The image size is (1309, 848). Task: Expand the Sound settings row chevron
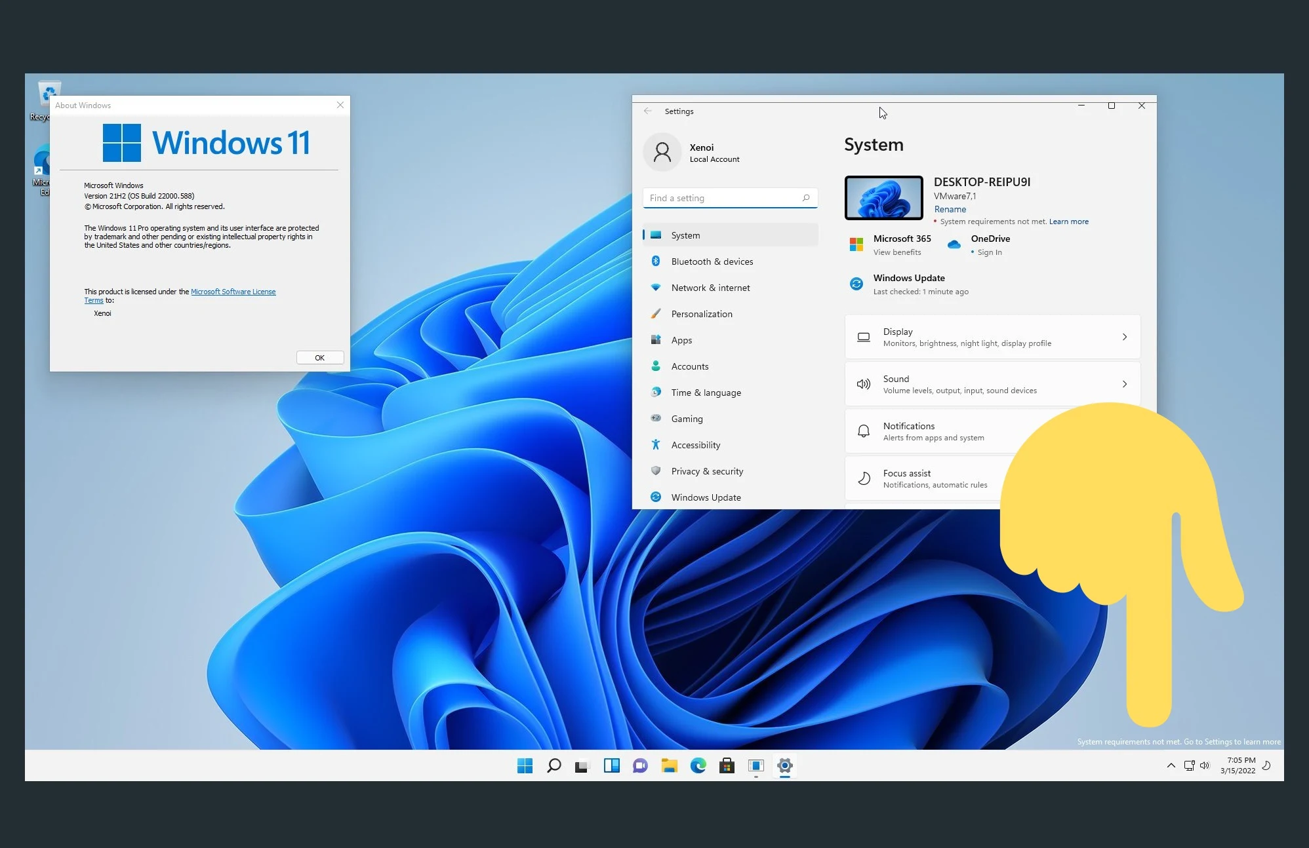tap(1124, 384)
